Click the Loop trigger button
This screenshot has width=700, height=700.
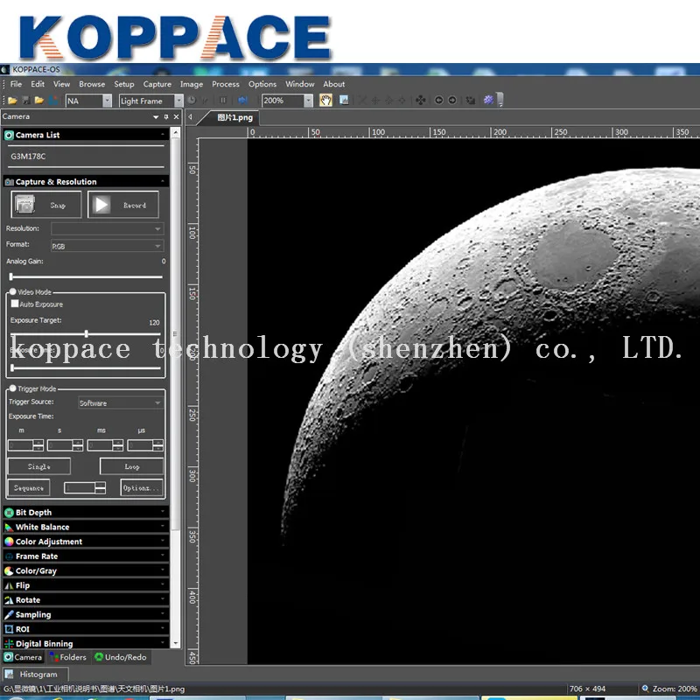132,466
